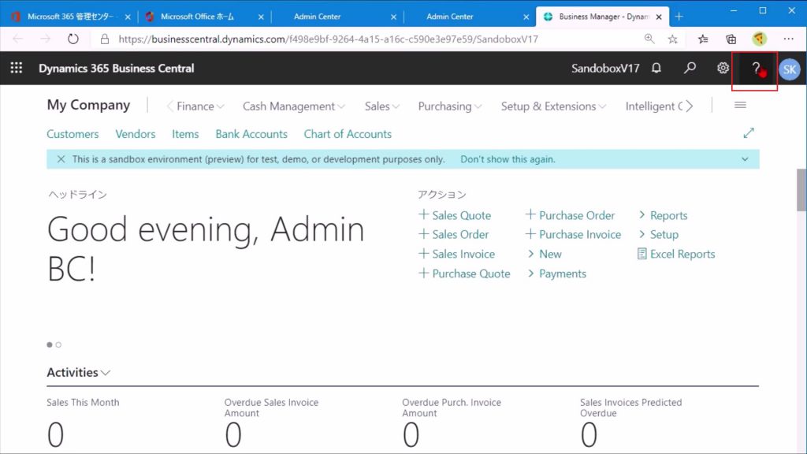Open the Setup & Extensions dropdown menu
Image resolution: width=807 pixels, height=454 pixels.
pyautogui.click(x=553, y=106)
